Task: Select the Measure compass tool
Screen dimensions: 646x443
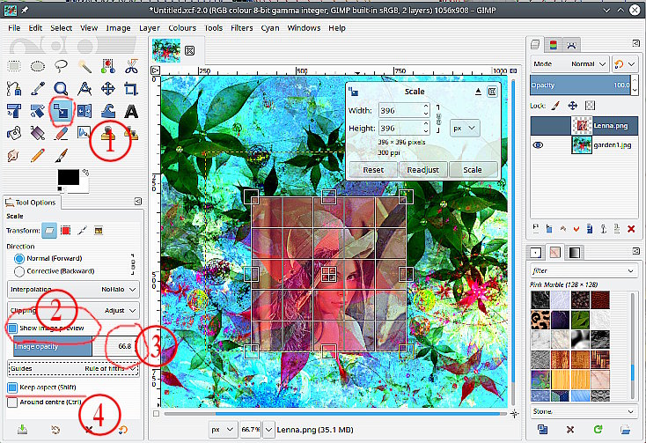Action: tap(84, 89)
